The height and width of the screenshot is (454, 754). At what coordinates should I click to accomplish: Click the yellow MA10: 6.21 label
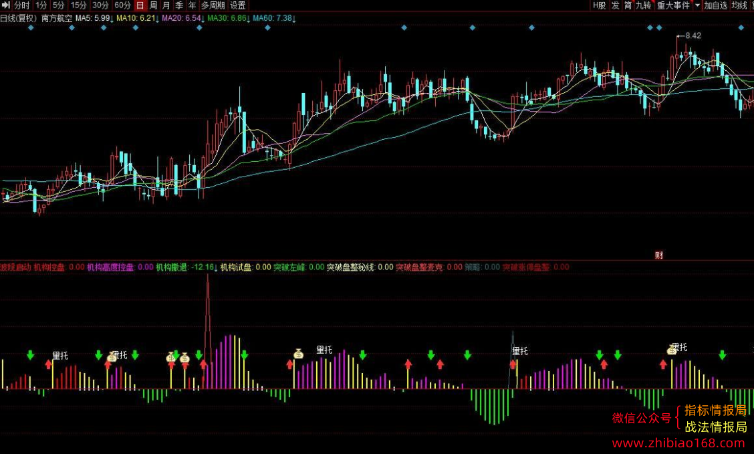[x=136, y=18]
